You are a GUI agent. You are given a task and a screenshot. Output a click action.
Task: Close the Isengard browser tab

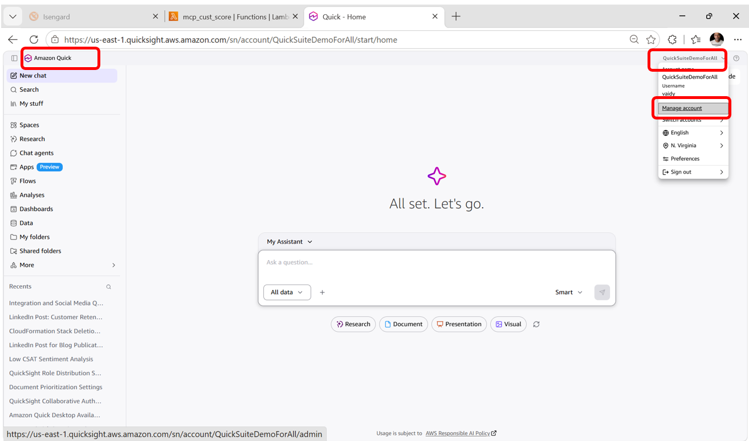click(x=156, y=17)
